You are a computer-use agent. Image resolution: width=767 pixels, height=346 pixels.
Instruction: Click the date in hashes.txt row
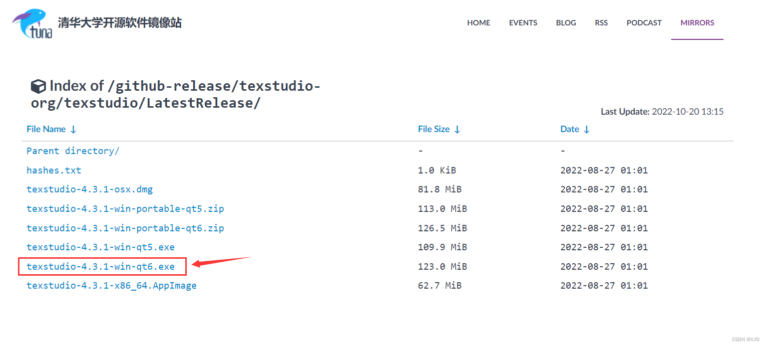pyautogui.click(x=604, y=171)
